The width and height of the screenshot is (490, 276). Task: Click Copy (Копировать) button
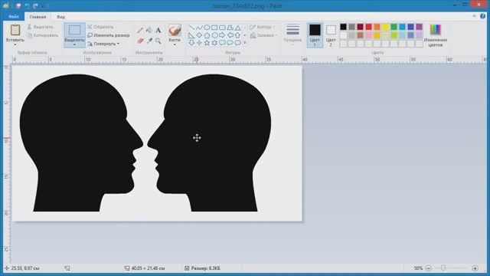43,35
